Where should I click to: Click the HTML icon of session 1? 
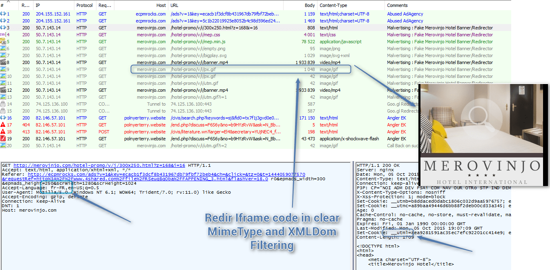(x=3, y=14)
